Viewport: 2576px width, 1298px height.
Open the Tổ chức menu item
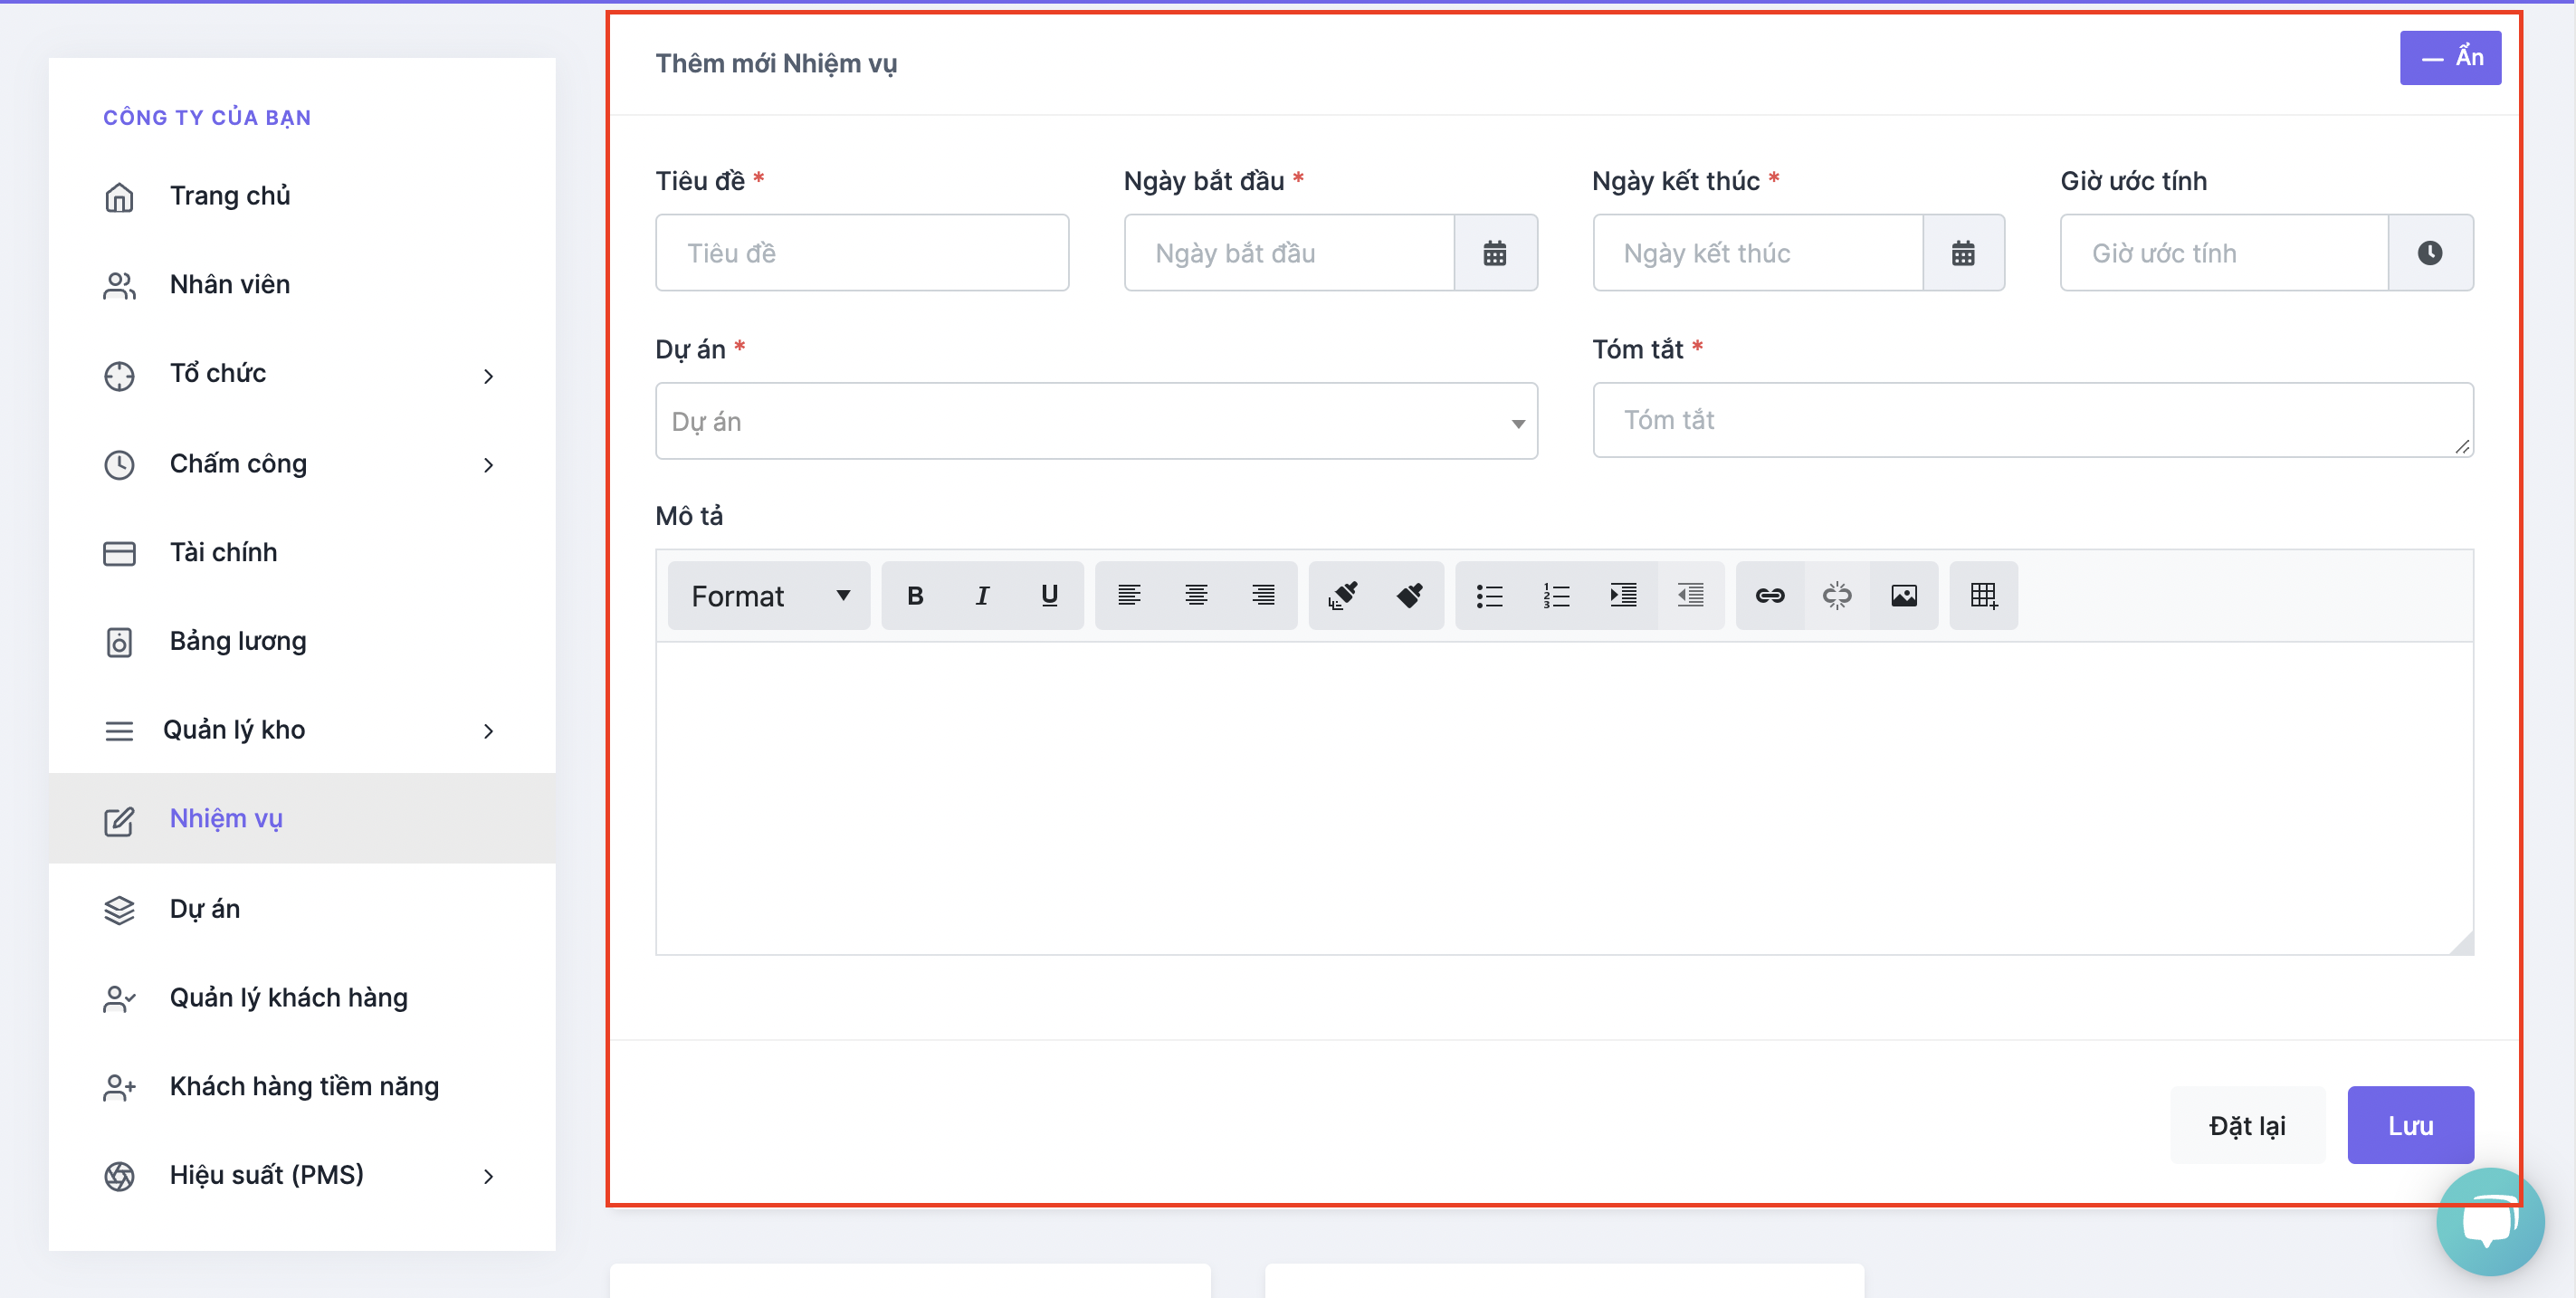click(x=302, y=374)
